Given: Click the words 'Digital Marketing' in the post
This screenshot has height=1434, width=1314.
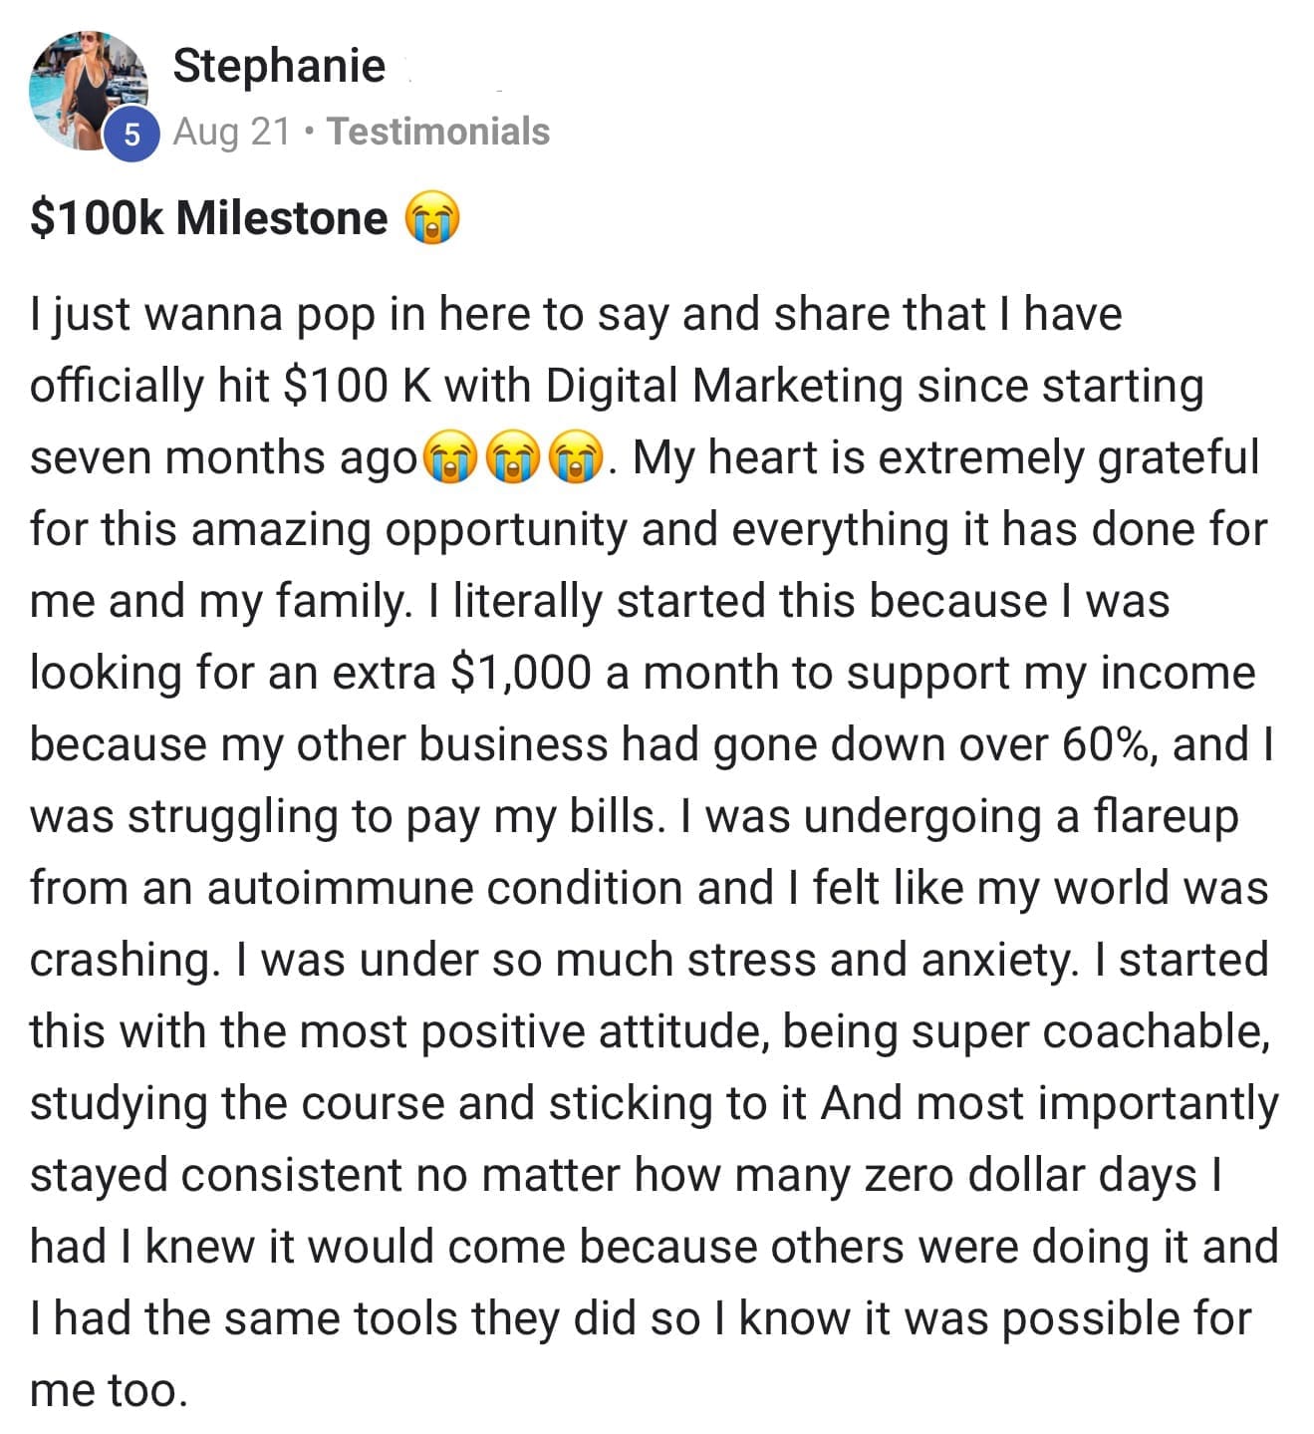Looking at the screenshot, I should (723, 387).
